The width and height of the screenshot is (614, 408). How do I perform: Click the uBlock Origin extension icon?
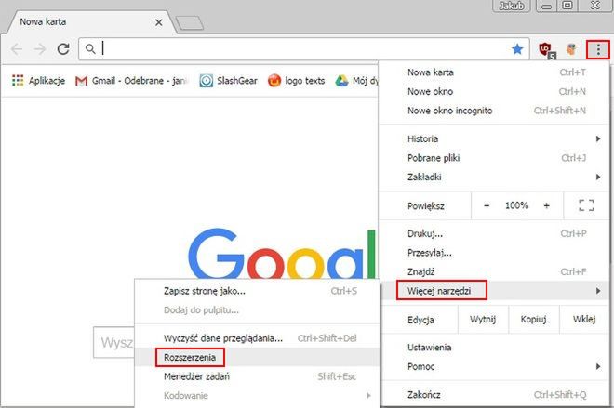coord(547,49)
